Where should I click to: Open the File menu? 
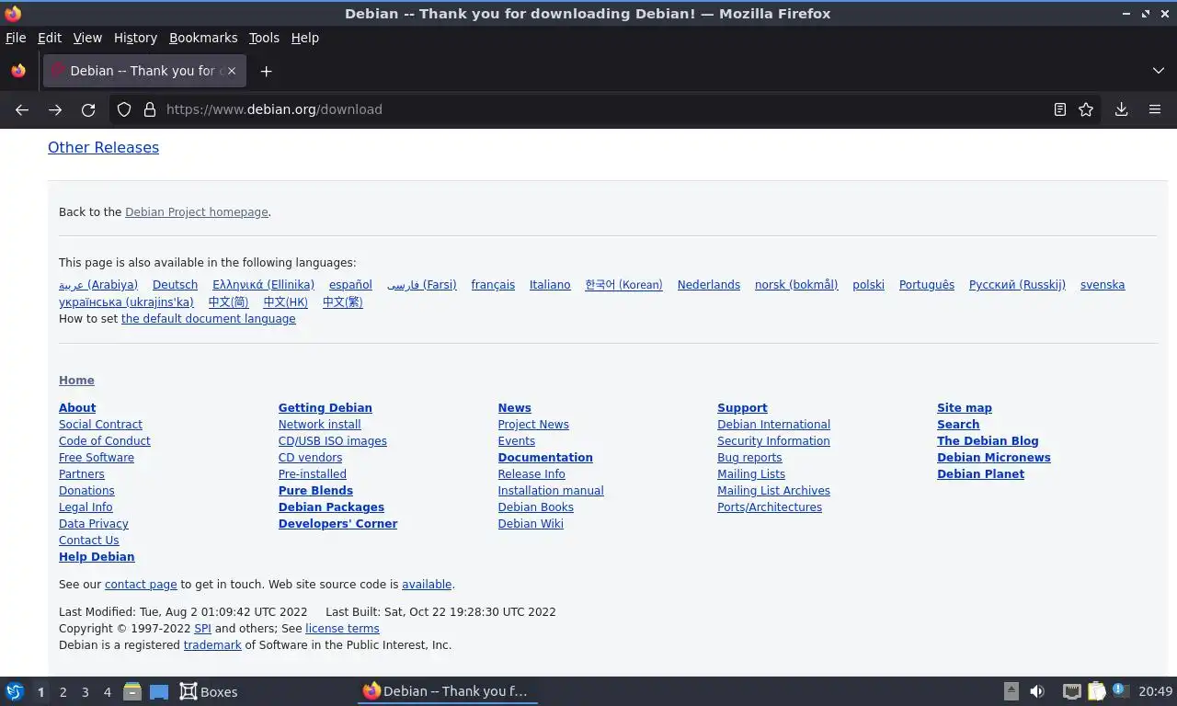[16, 38]
